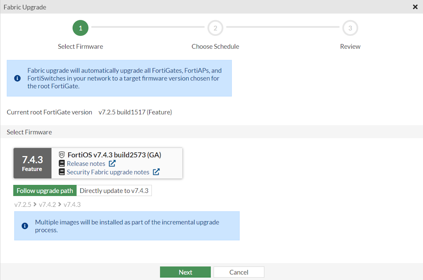423x280 pixels.
Task: Click the Choose Schedule step label
Action: (x=215, y=46)
